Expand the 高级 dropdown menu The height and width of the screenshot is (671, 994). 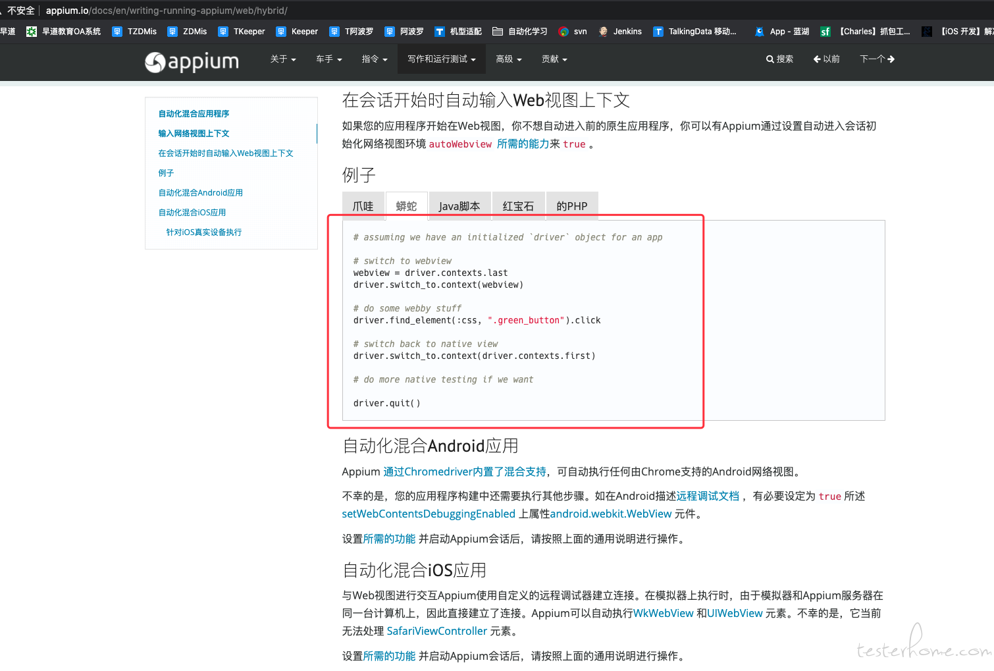509,59
